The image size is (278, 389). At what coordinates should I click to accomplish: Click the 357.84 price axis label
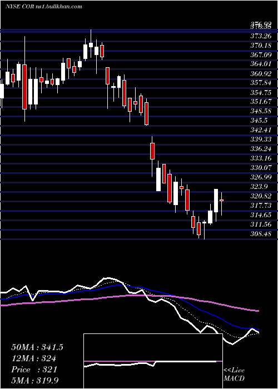(261, 83)
